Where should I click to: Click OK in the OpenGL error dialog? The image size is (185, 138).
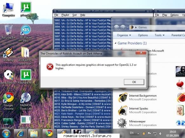point(134,82)
